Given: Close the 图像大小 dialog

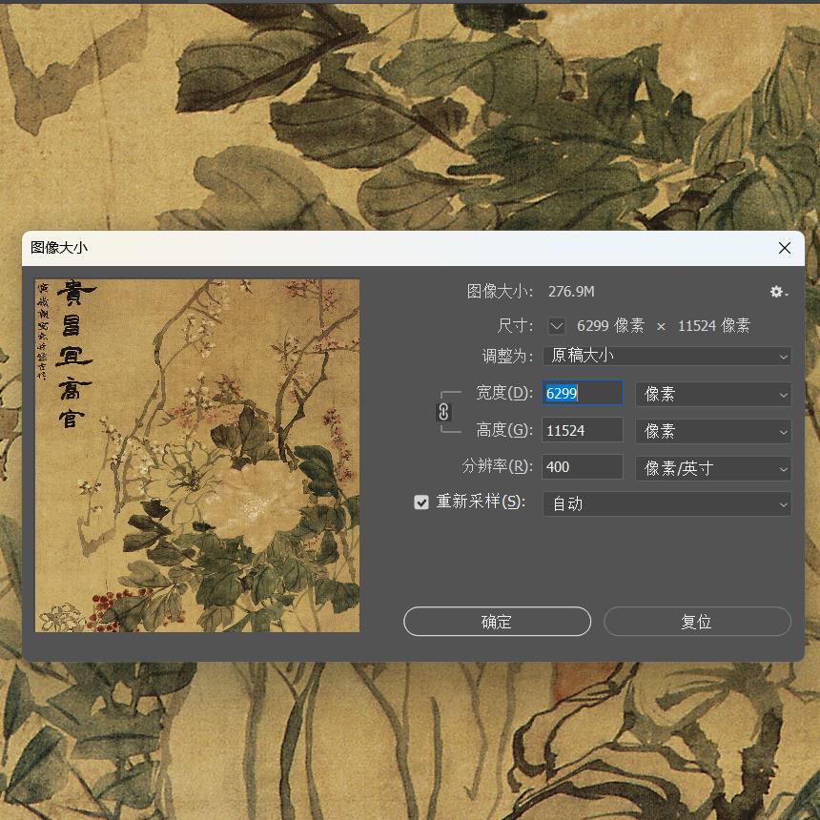Looking at the screenshot, I should (x=784, y=248).
